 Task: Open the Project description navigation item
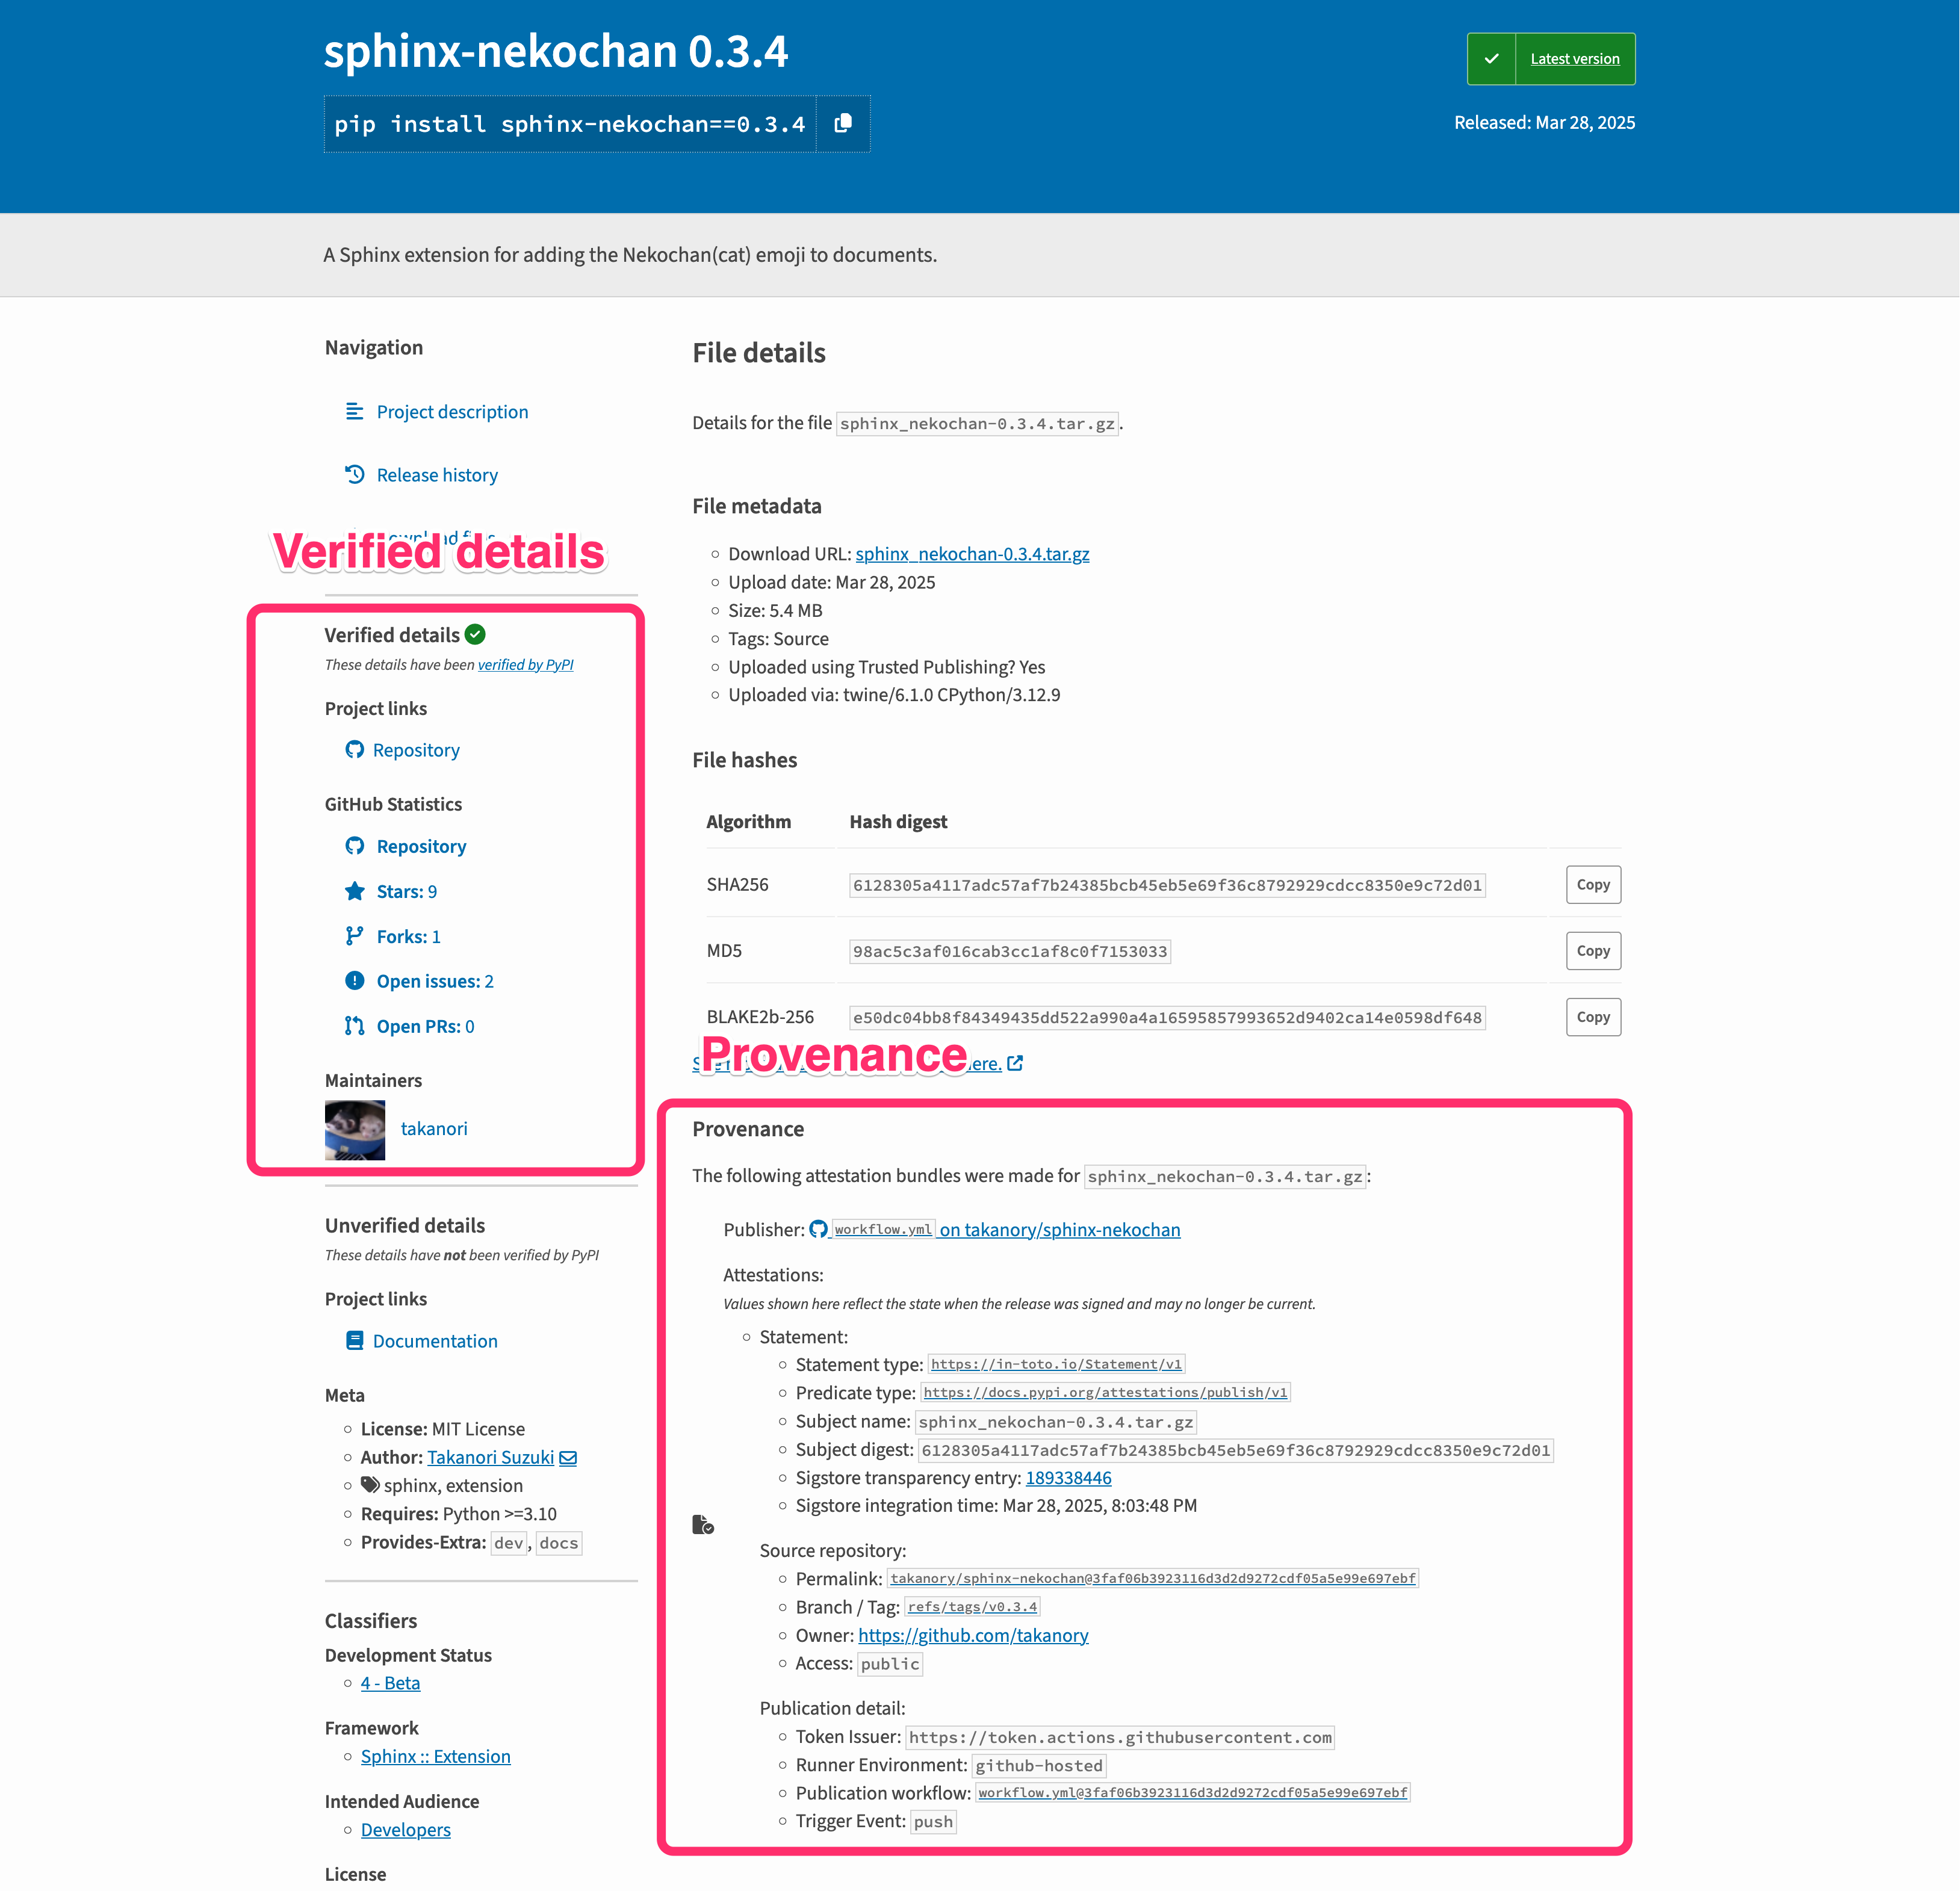452,412
